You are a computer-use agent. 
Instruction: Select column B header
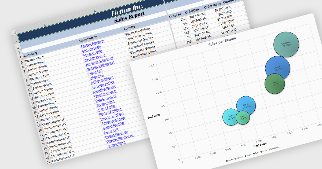coord(95,11)
